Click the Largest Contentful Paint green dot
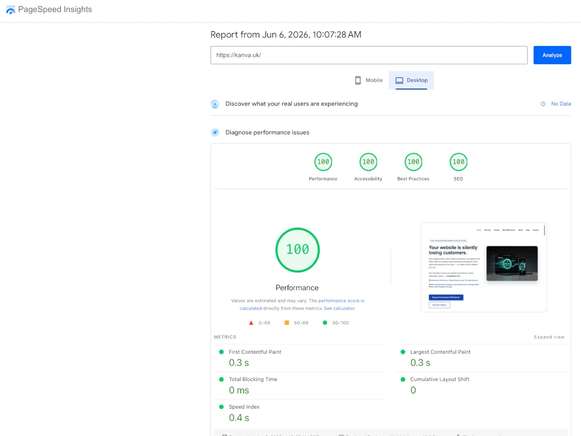The width and height of the screenshot is (581, 436). (403, 352)
